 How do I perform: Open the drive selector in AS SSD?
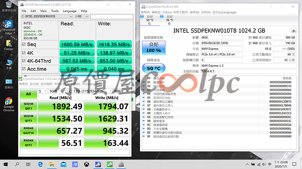click(x=47, y=17)
